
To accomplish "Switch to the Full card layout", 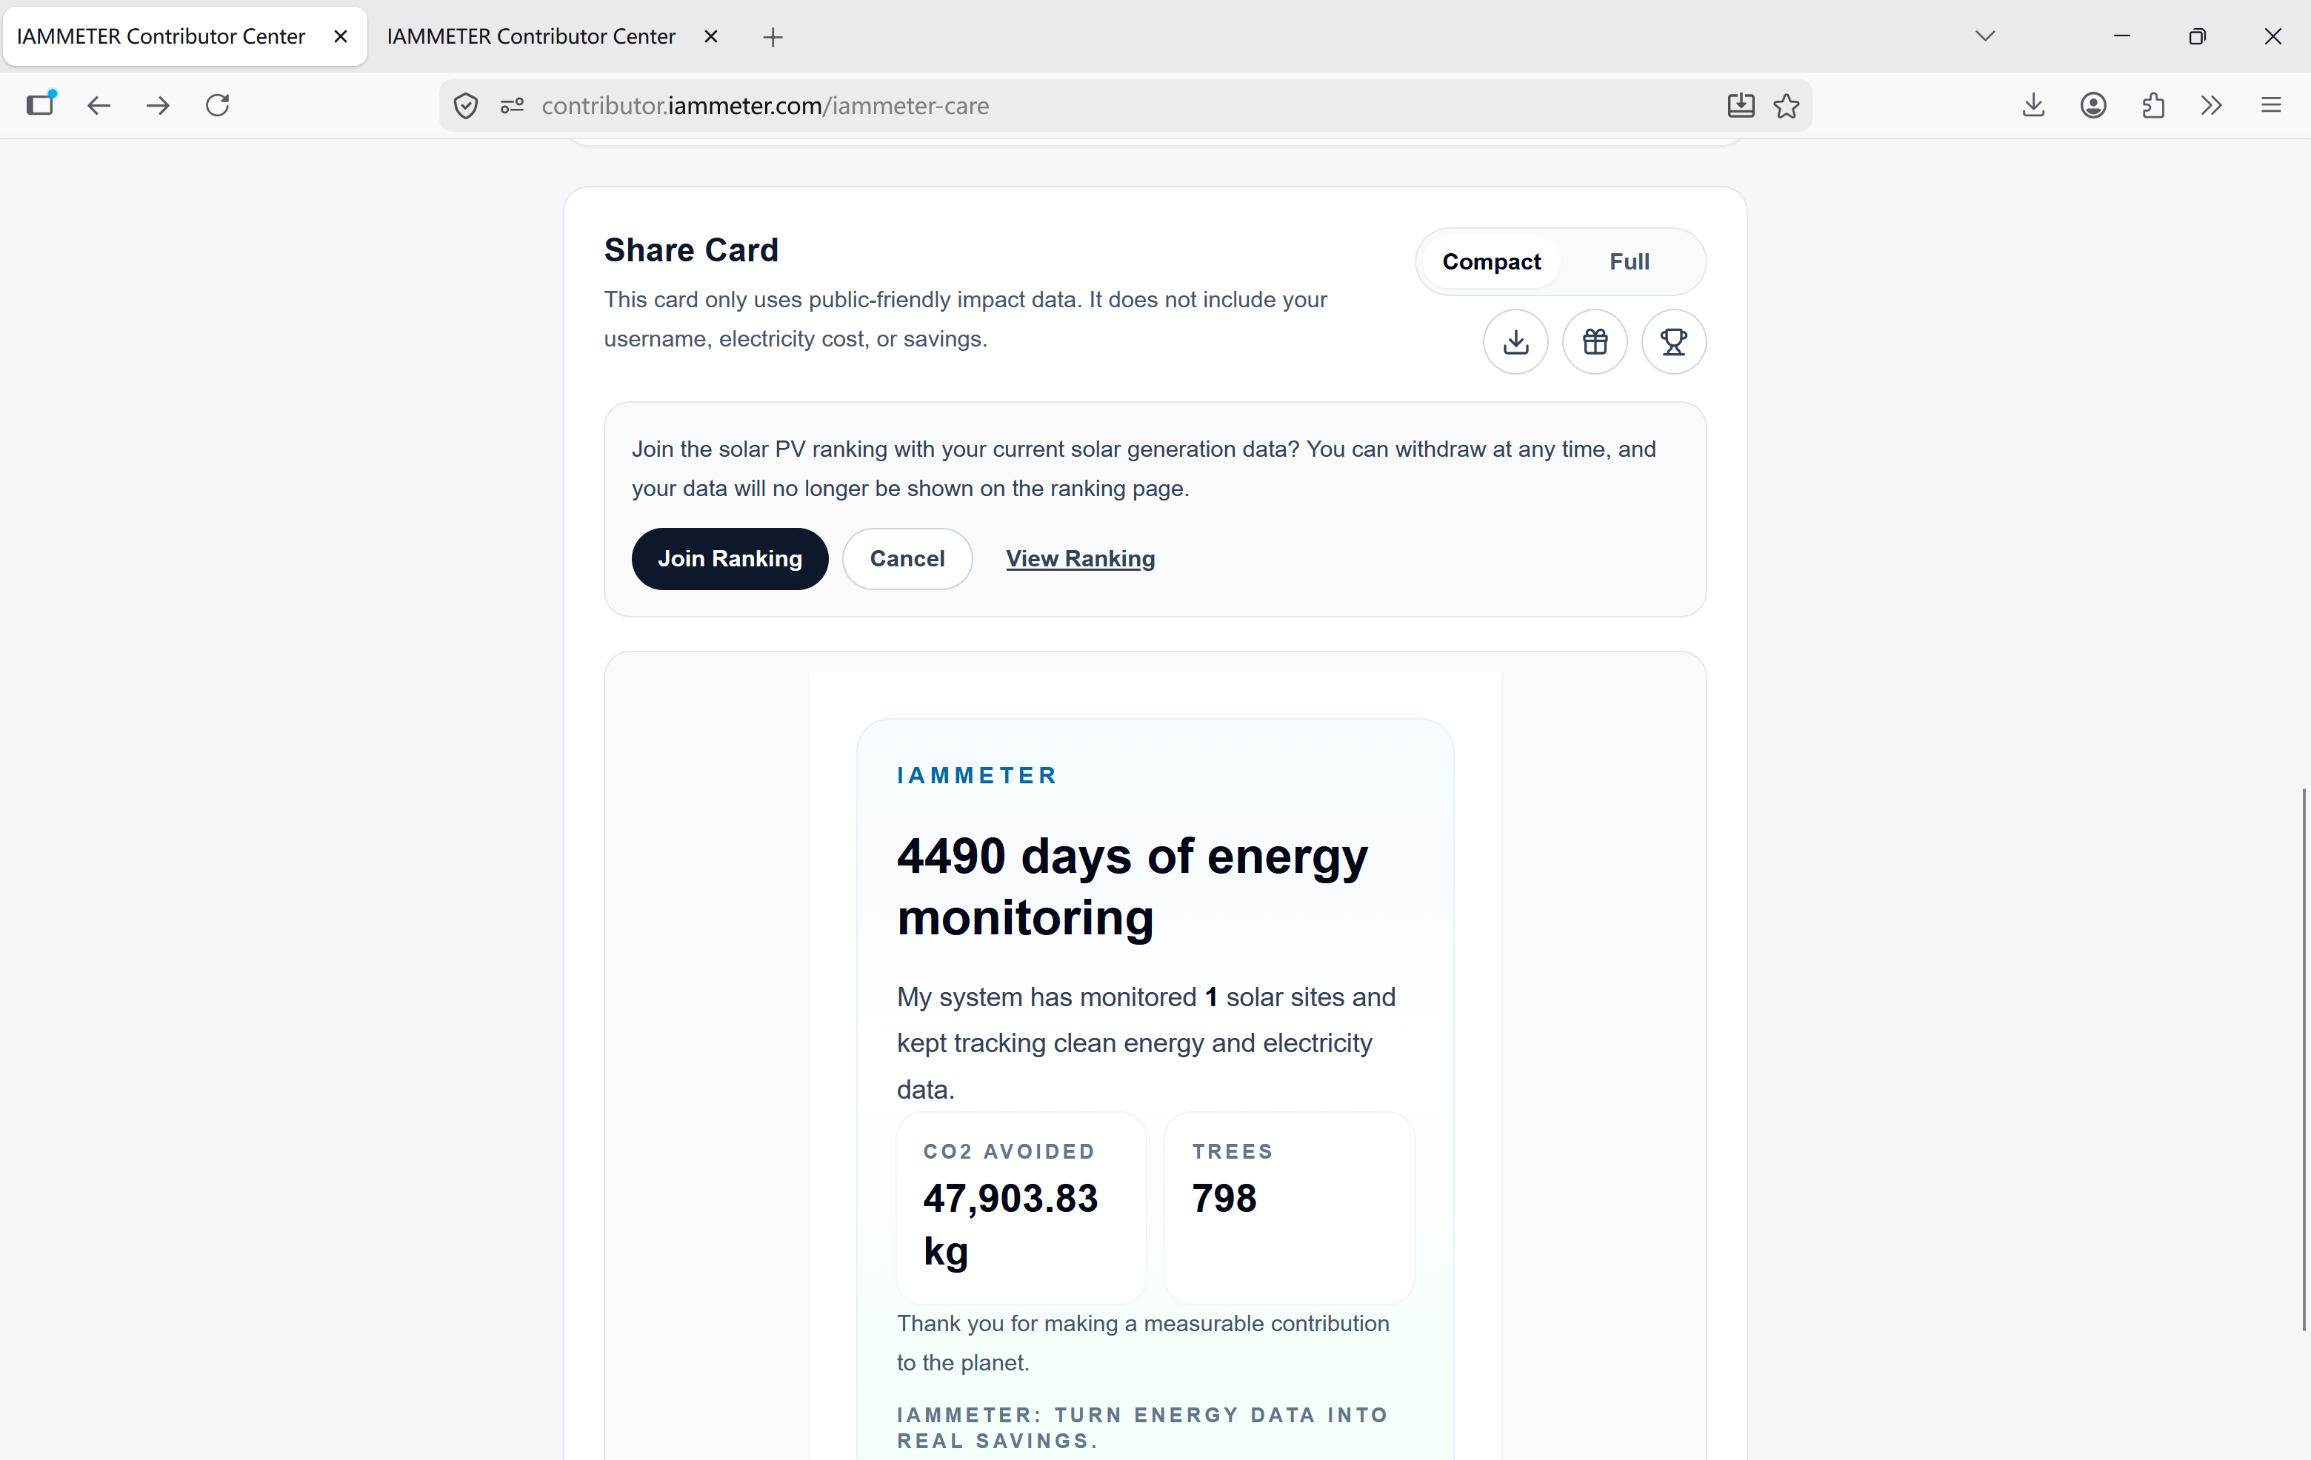I will (1629, 262).
